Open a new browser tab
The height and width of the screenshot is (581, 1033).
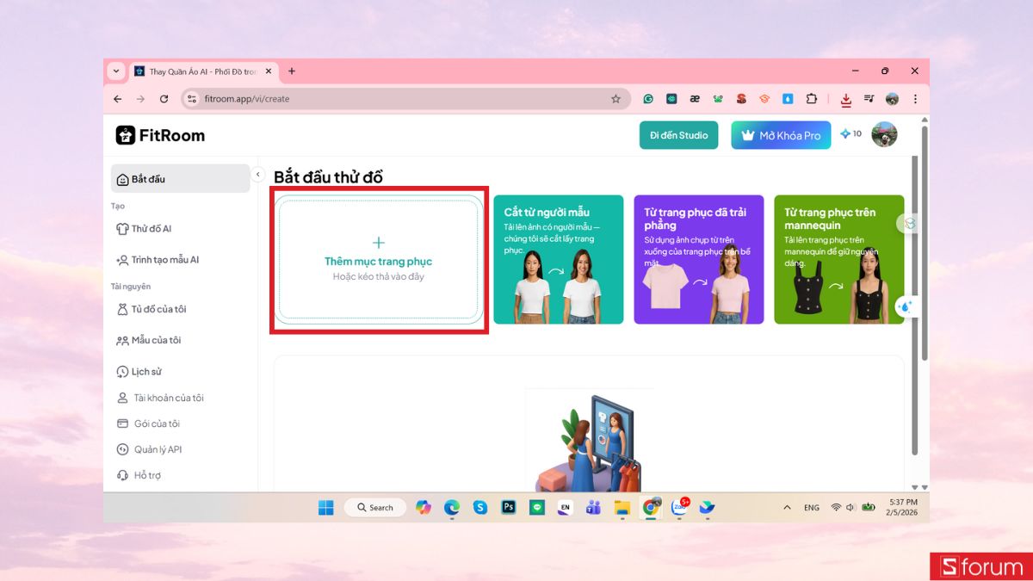292,71
